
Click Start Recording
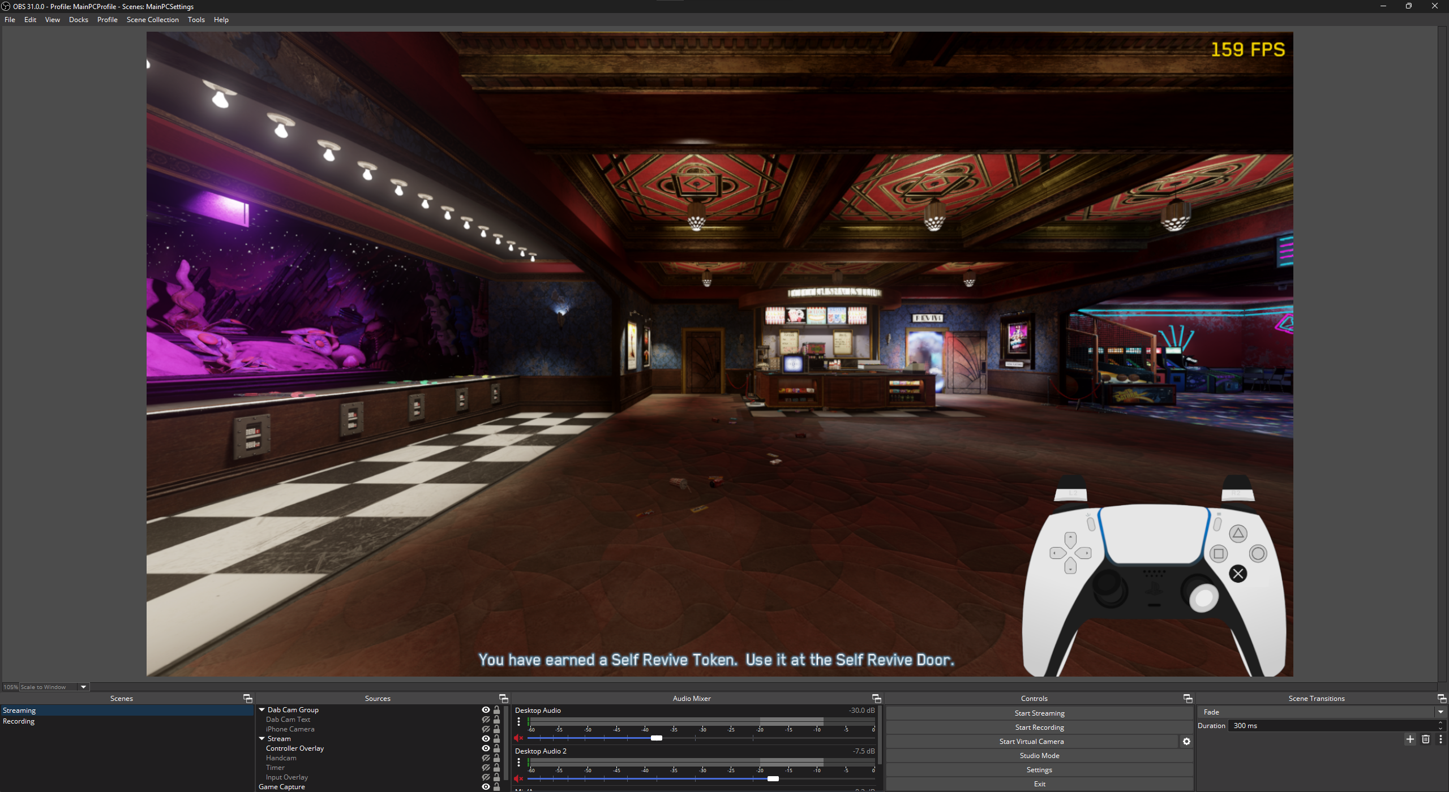[x=1039, y=728]
